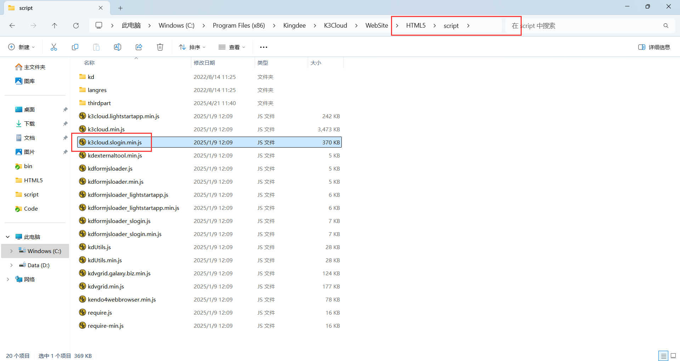Switch to details list view icon
This screenshot has width=680, height=361.
pyautogui.click(x=663, y=356)
